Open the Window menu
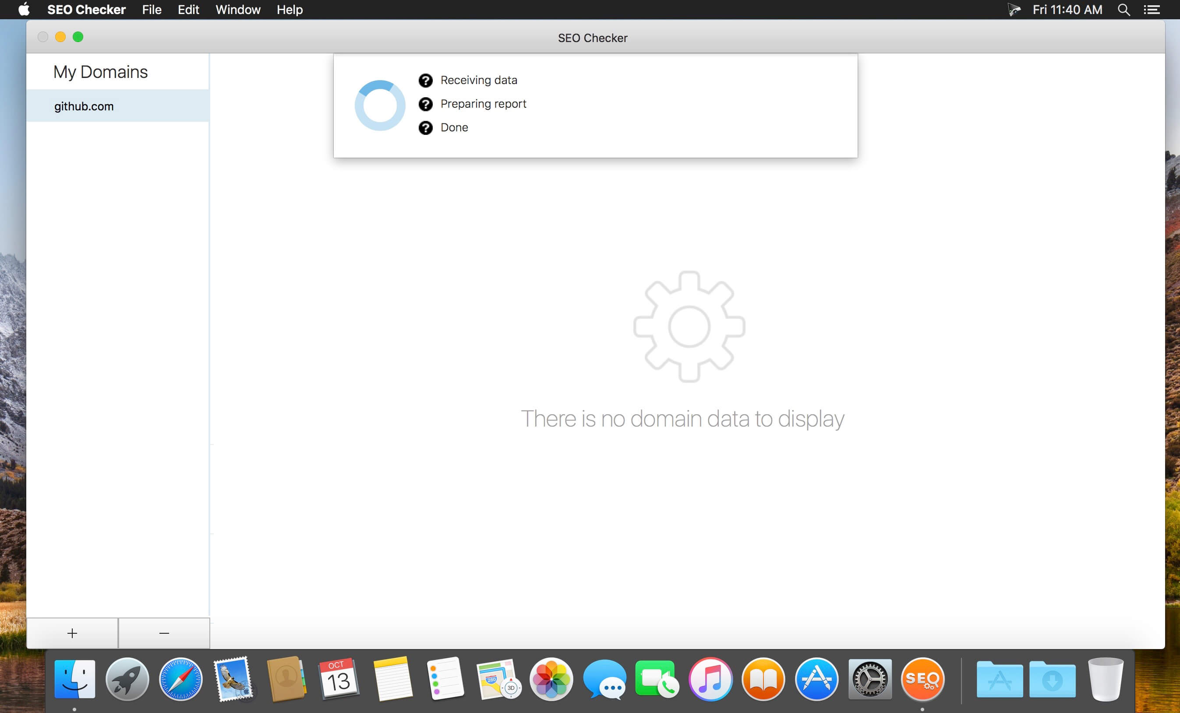This screenshot has width=1180, height=713. [238, 10]
